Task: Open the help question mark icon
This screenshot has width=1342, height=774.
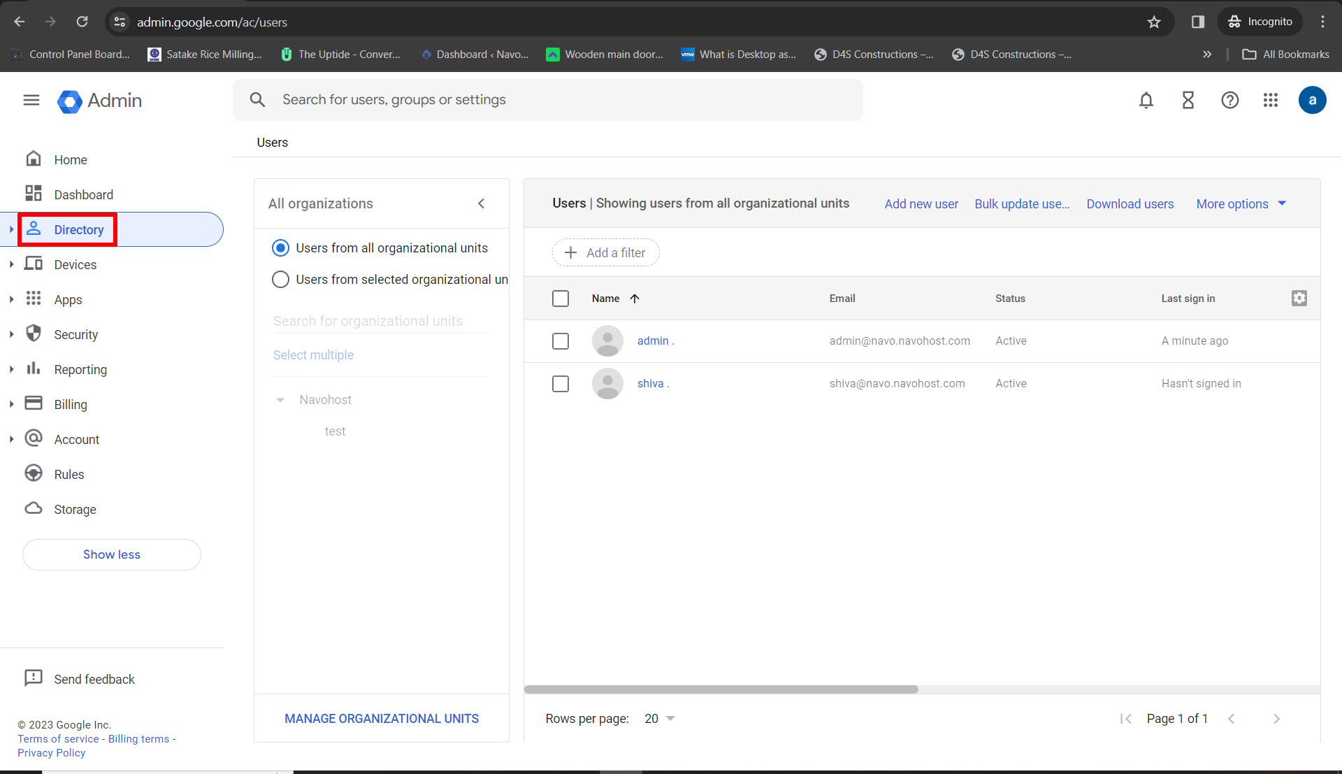Action: [x=1229, y=100]
